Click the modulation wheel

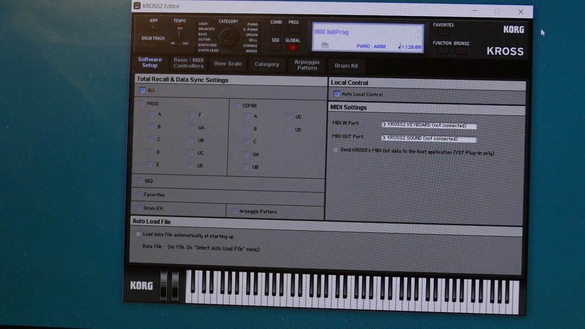click(x=175, y=286)
